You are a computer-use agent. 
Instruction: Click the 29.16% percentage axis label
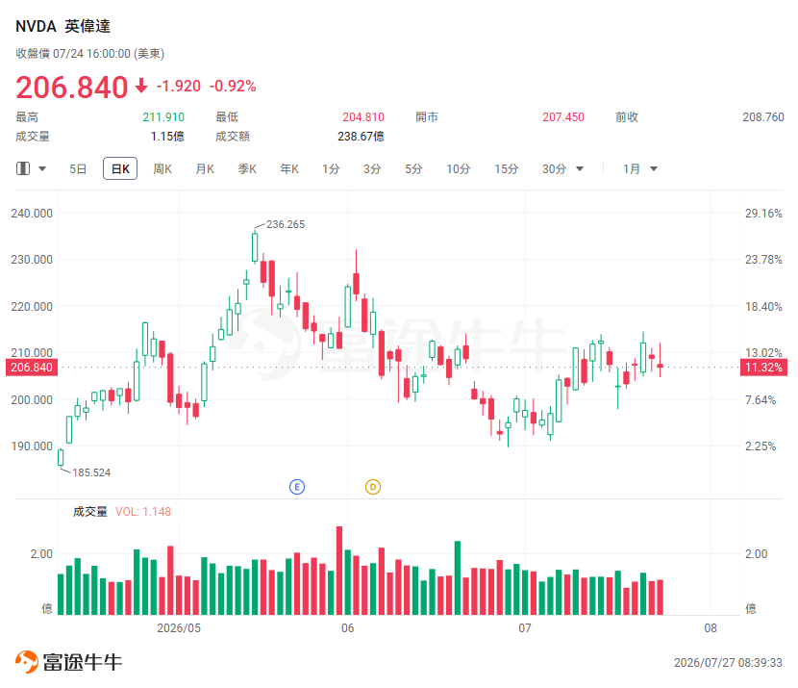pyautogui.click(x=763, y=214)
